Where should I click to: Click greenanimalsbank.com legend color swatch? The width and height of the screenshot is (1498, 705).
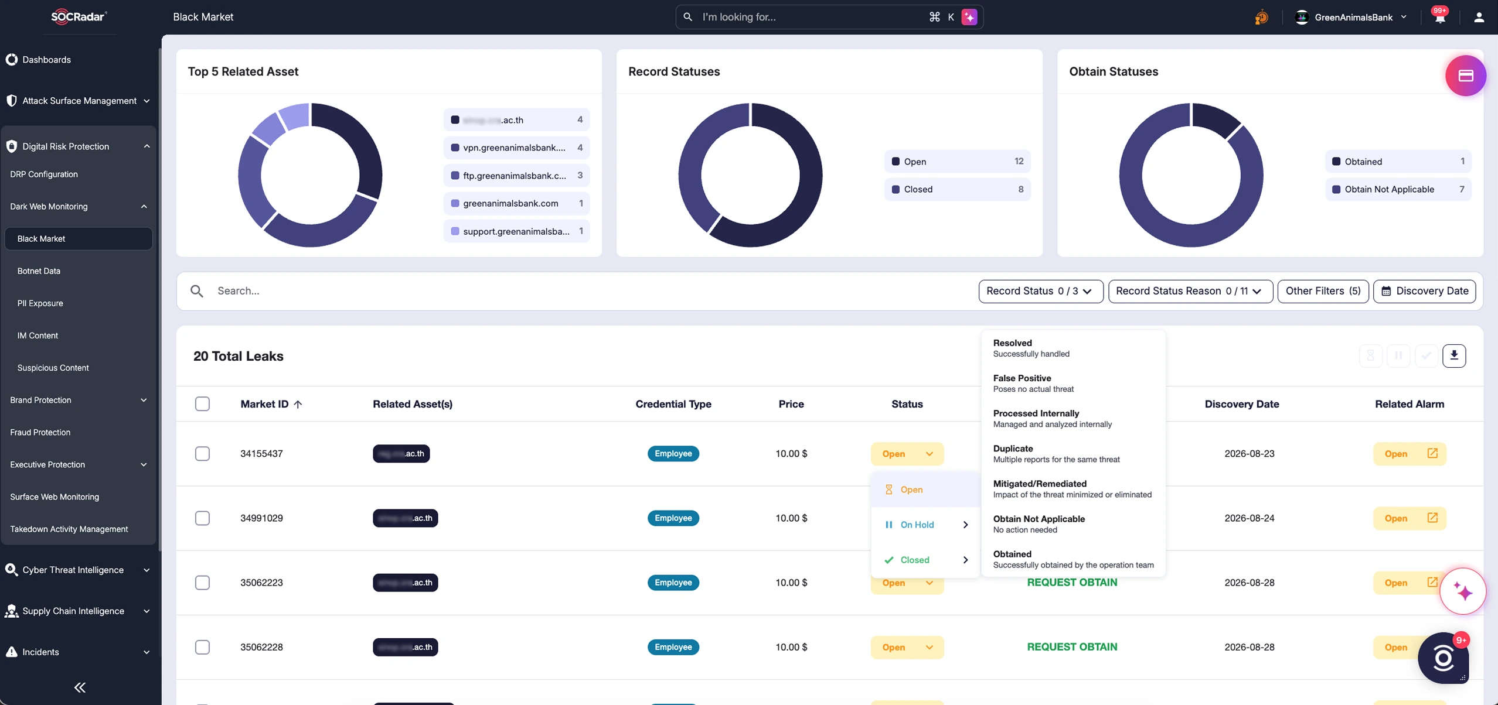[x=455, y=203]
